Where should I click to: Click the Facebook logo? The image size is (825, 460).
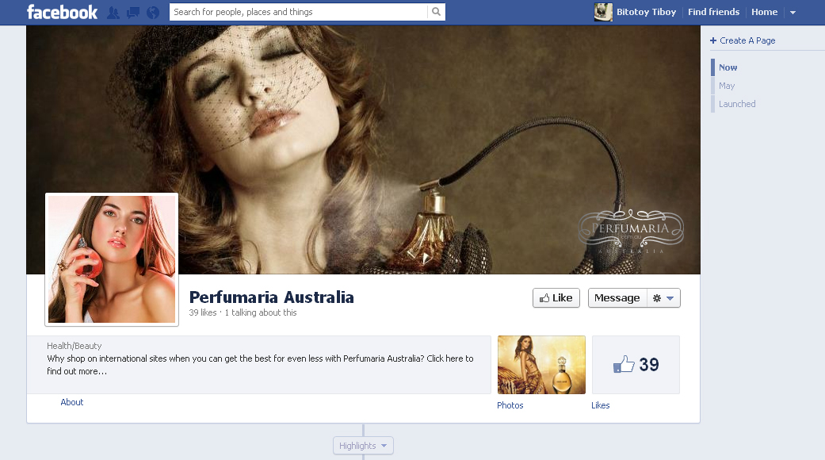pos(62,12)
